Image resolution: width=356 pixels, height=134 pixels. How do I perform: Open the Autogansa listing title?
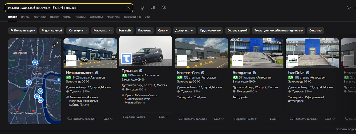[242, 73]
